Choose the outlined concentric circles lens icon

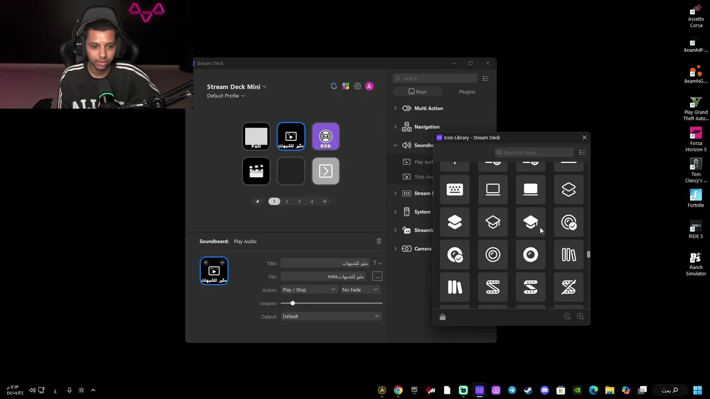pyautogui.click(x=493, y=254)
